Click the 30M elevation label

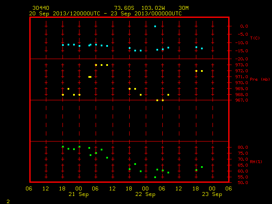pos(184,8)
